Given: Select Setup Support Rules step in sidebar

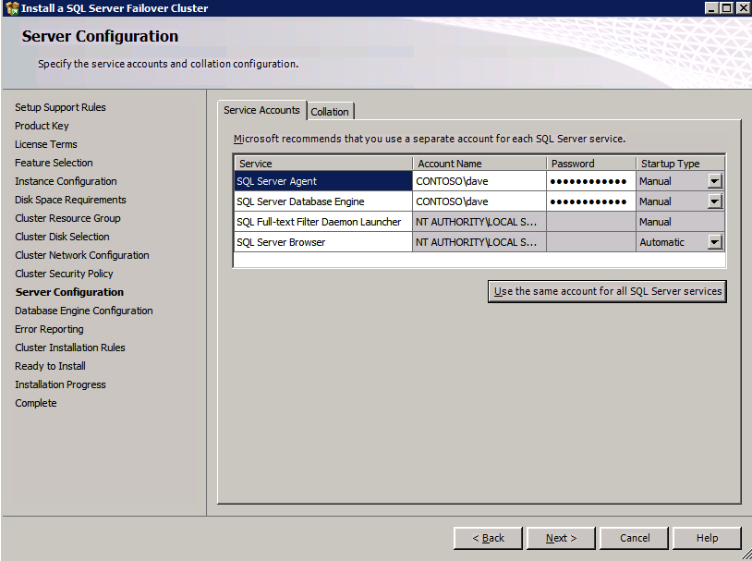Looking at the screenshot, I should click(60, 107).
